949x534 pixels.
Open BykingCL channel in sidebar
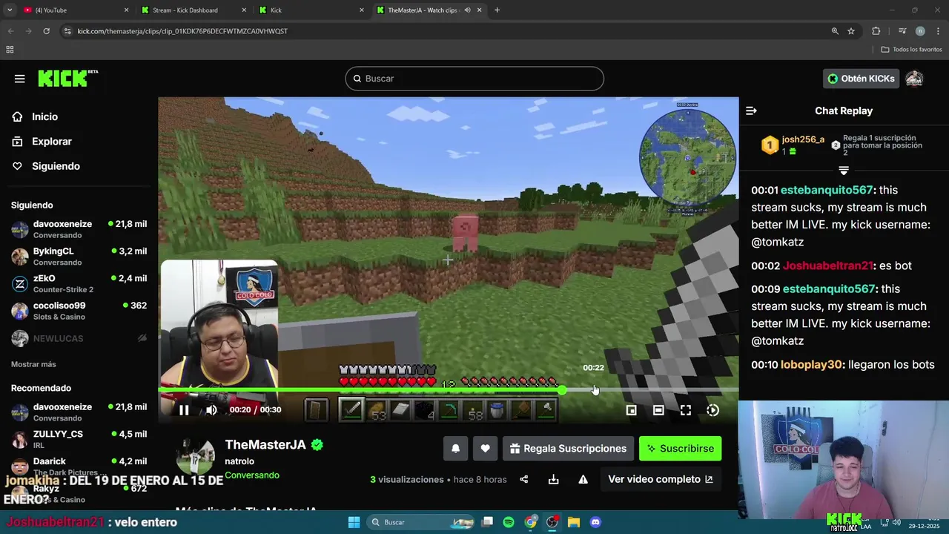click(79, 257)
